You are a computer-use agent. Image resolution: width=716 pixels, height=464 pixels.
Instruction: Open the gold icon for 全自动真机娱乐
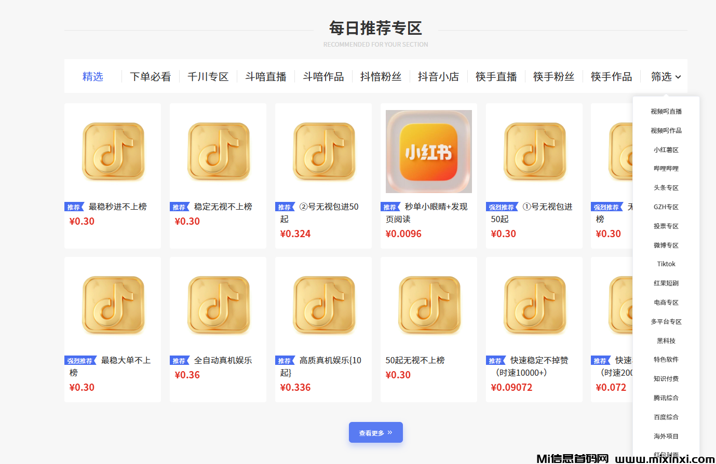coord(219,305)
